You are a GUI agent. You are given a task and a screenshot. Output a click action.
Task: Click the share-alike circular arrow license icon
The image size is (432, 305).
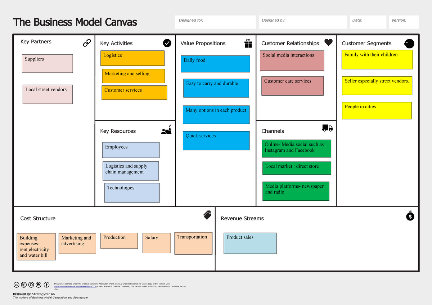[x=31, y=285]
